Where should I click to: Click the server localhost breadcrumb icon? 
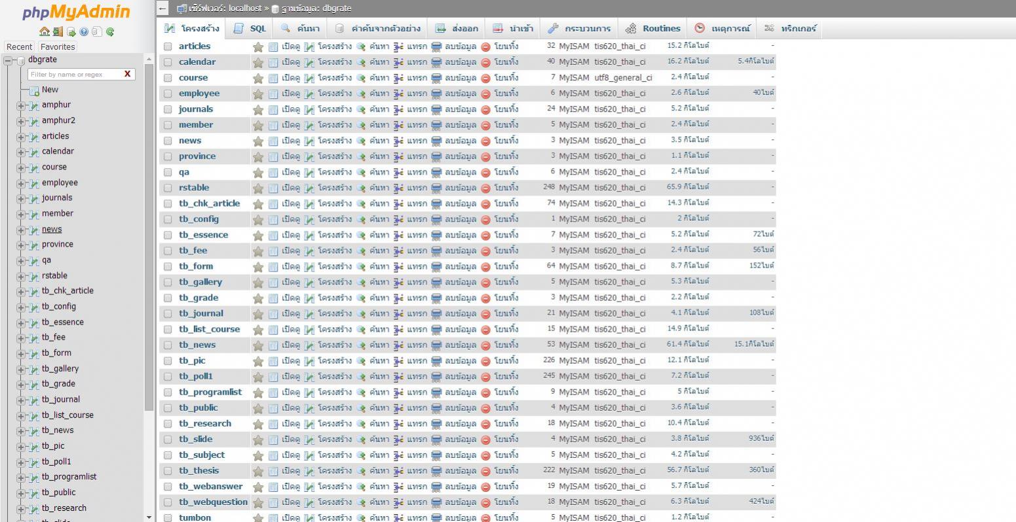coord(181,9)
